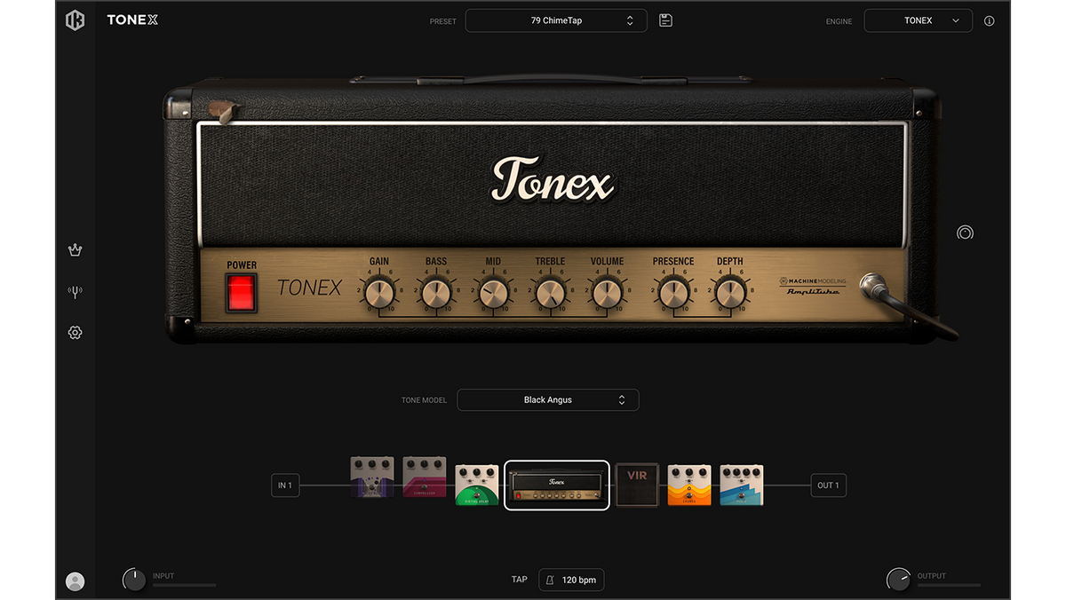Click the Tonex logo on the amp grille
Viewport: 1066px width, 600px height.
pyautogui.click(x=553, y=181)
